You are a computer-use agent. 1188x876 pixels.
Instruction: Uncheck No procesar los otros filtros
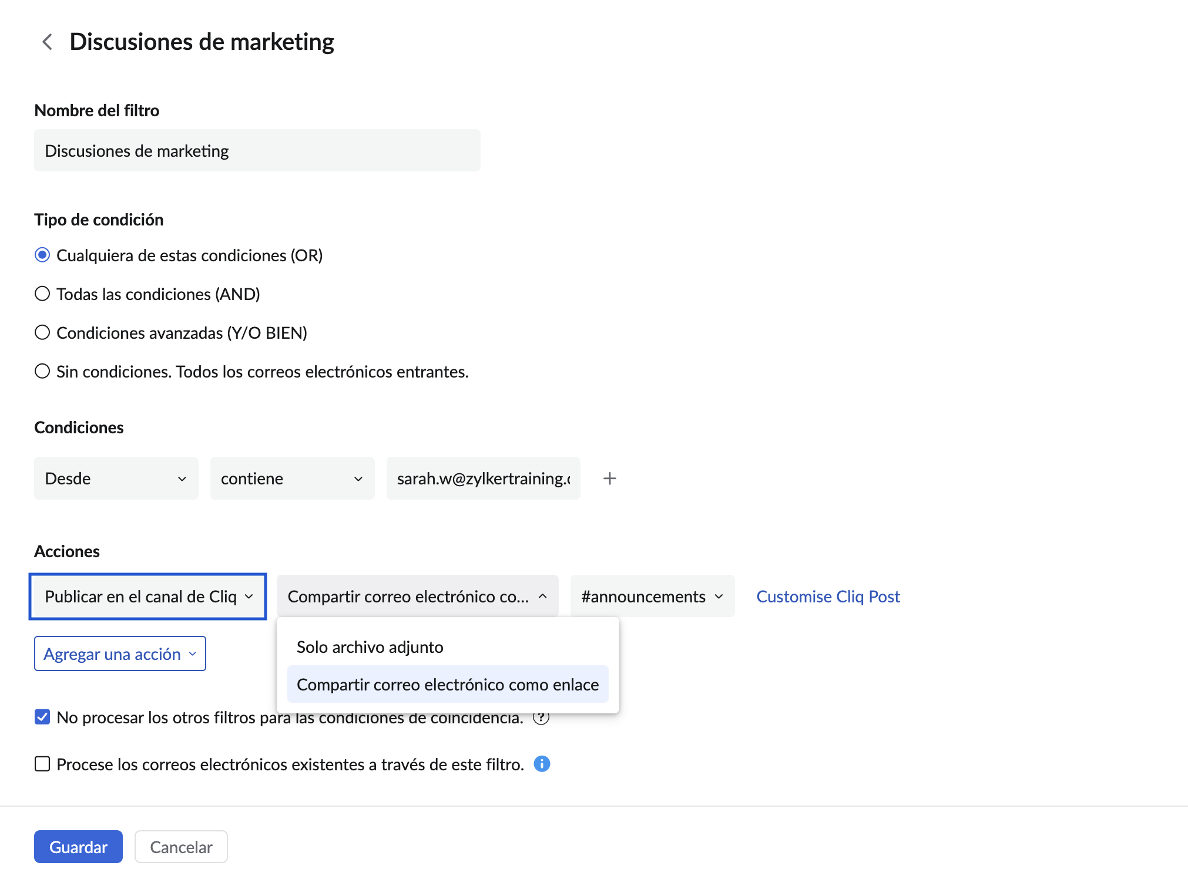(42, 717)
